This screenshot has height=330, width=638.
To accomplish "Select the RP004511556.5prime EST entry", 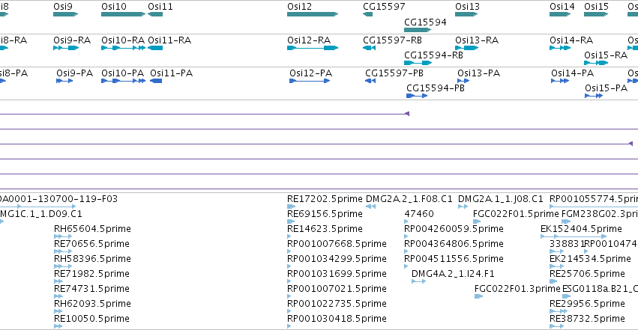I will tap(454, 259).
